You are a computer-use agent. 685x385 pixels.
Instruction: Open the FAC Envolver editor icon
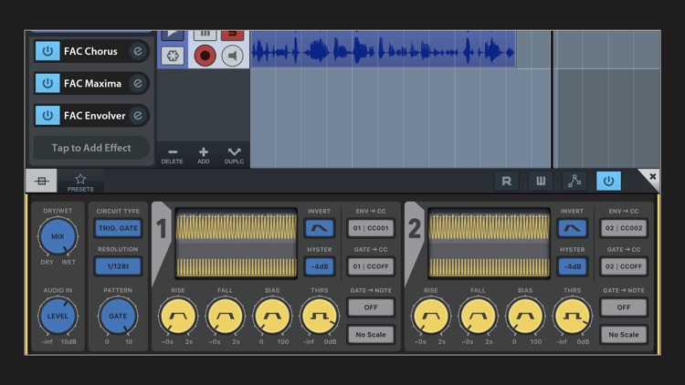138,115
